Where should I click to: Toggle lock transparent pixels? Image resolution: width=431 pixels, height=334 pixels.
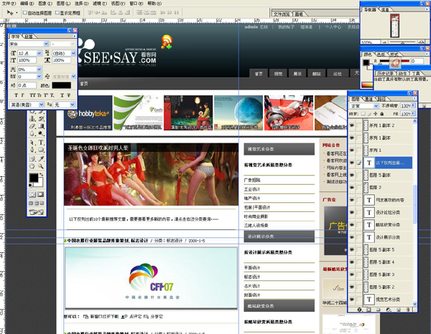point(363,113)
